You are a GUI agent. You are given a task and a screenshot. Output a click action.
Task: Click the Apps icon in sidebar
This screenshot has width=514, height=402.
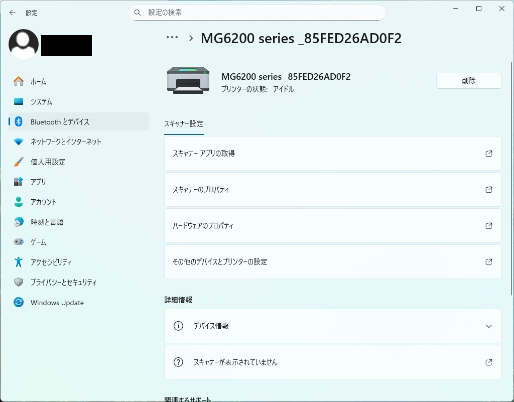point(19,182)
